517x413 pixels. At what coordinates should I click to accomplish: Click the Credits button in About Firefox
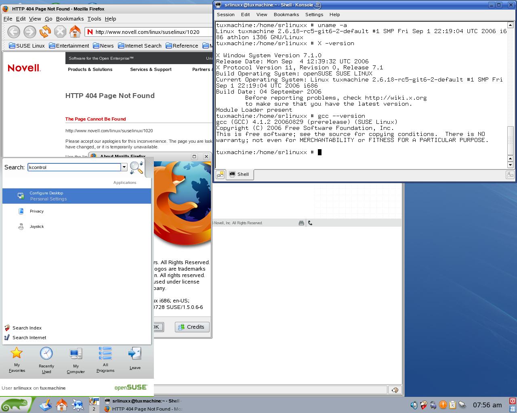coord(192,327)
